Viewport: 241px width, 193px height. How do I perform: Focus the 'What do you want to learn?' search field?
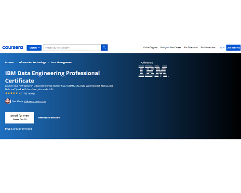point(72,48)
